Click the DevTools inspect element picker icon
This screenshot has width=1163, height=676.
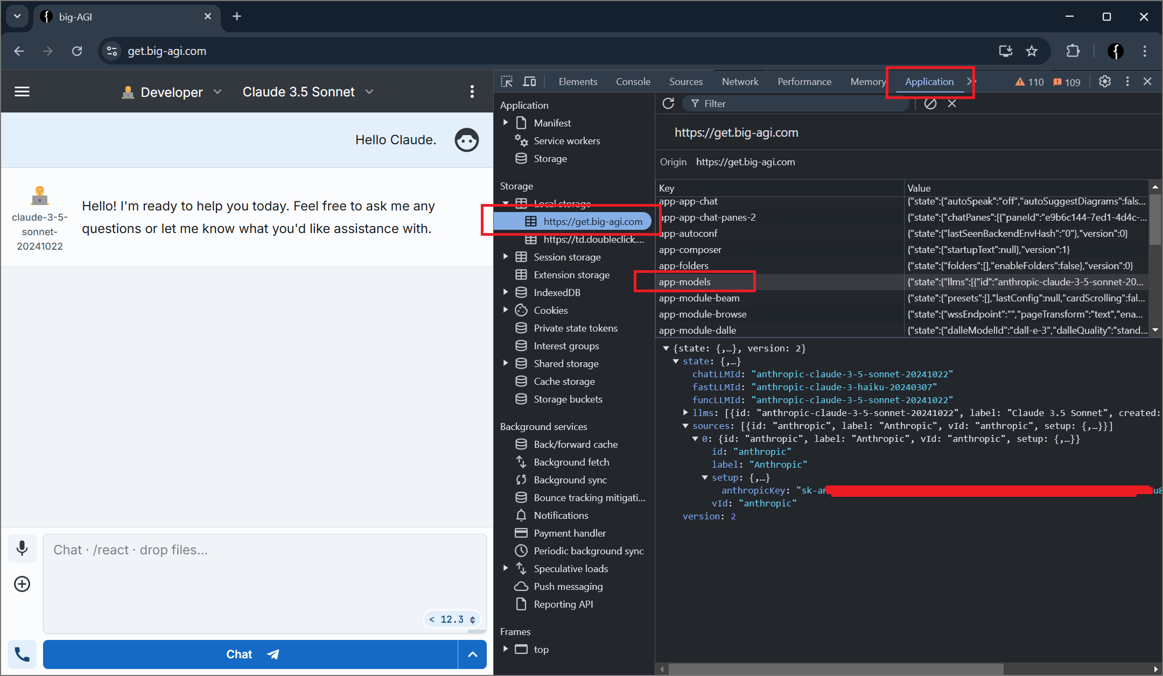[507, 81]
